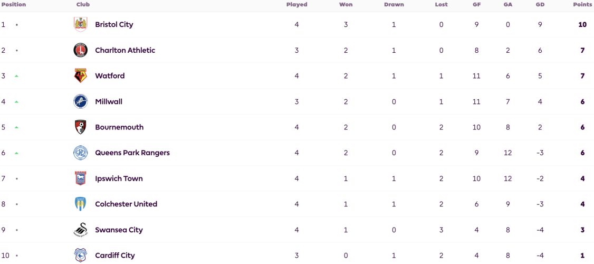Image resolution: width=594 pixels, height=264 pixels.
Task: Open the Millwall badge icon
Action: click(x=80, y=102)
